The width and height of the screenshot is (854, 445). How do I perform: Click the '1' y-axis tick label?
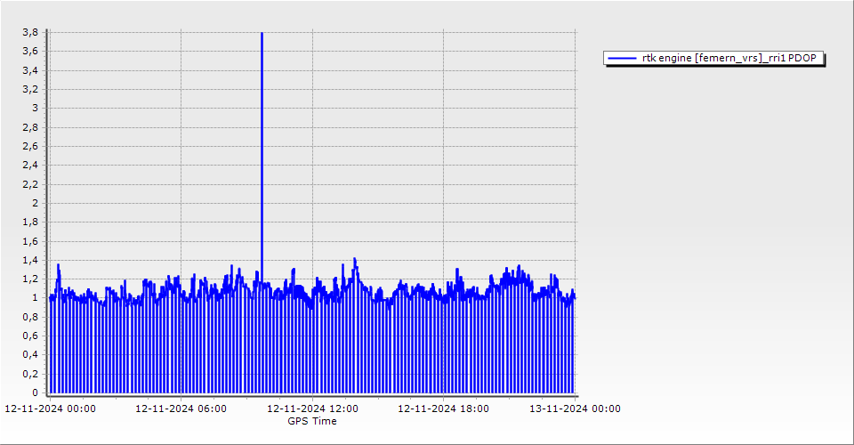point(35,298)
